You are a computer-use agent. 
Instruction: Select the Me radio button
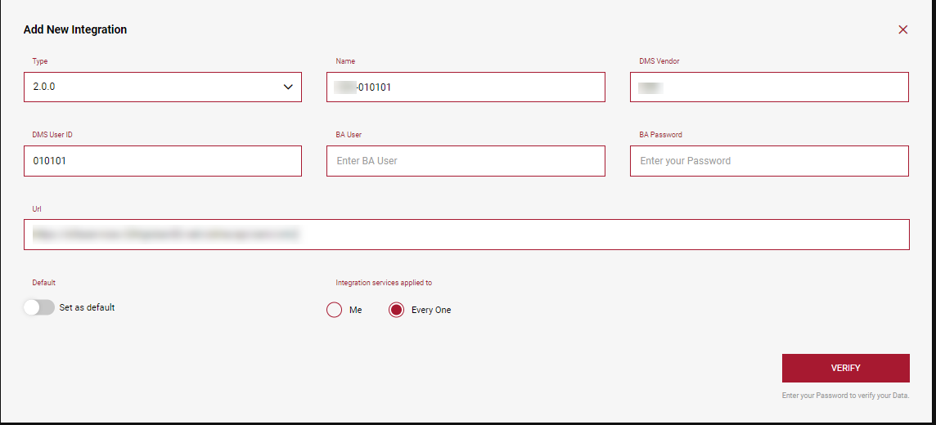pos(334,310)
